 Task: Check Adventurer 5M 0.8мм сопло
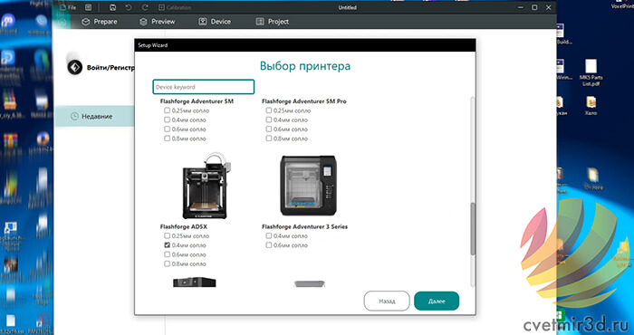click(167, 139)
